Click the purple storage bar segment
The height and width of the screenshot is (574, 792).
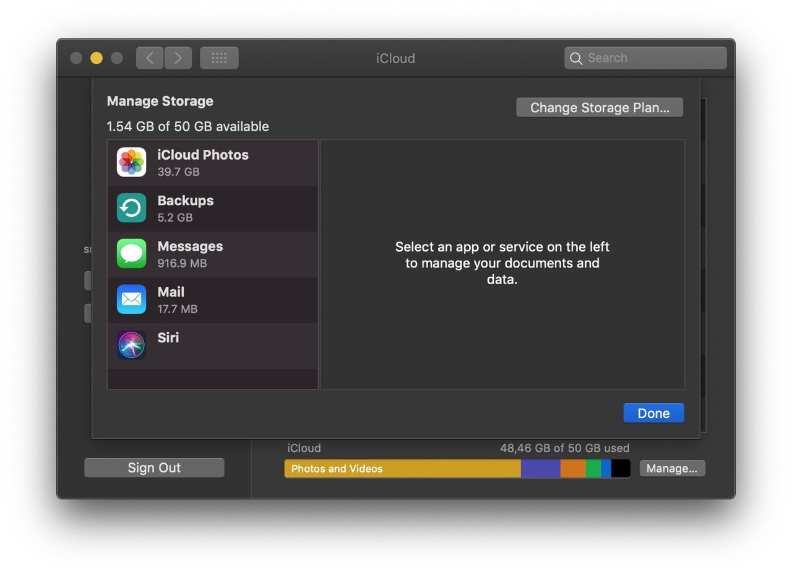coord(541,469)
